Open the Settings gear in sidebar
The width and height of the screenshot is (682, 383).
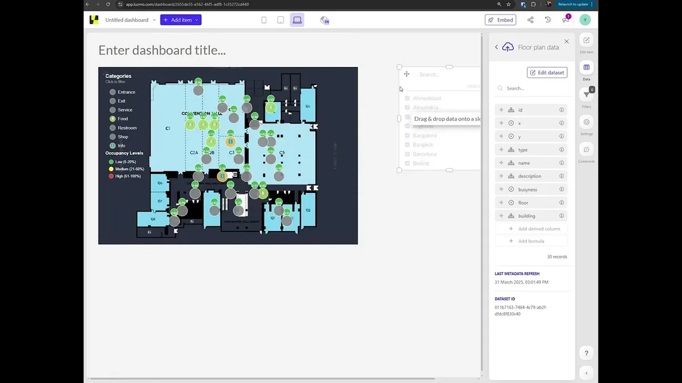tap(587, 122)
